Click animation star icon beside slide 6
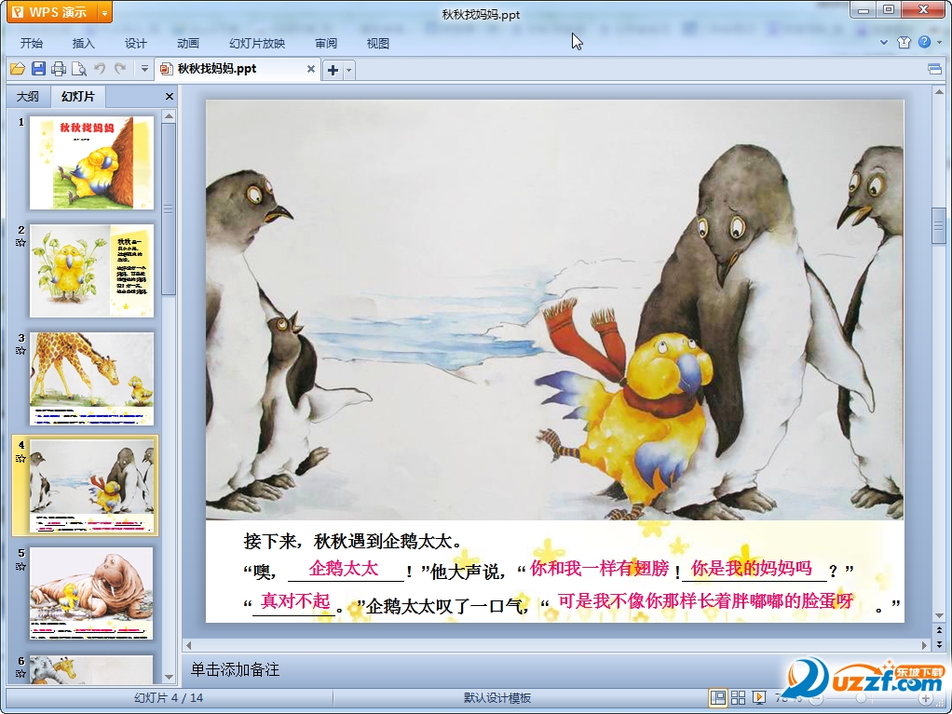 point(20,673)
